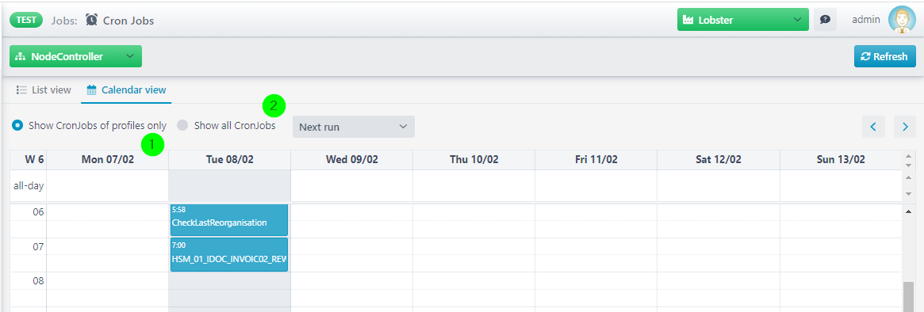Click the Refresh button

(885, 56)
